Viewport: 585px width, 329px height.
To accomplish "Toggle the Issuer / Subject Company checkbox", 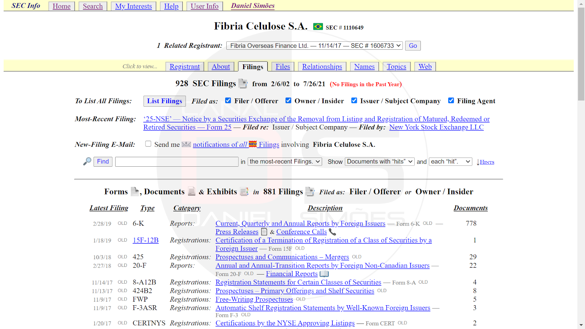I will (x=354, y=101).
